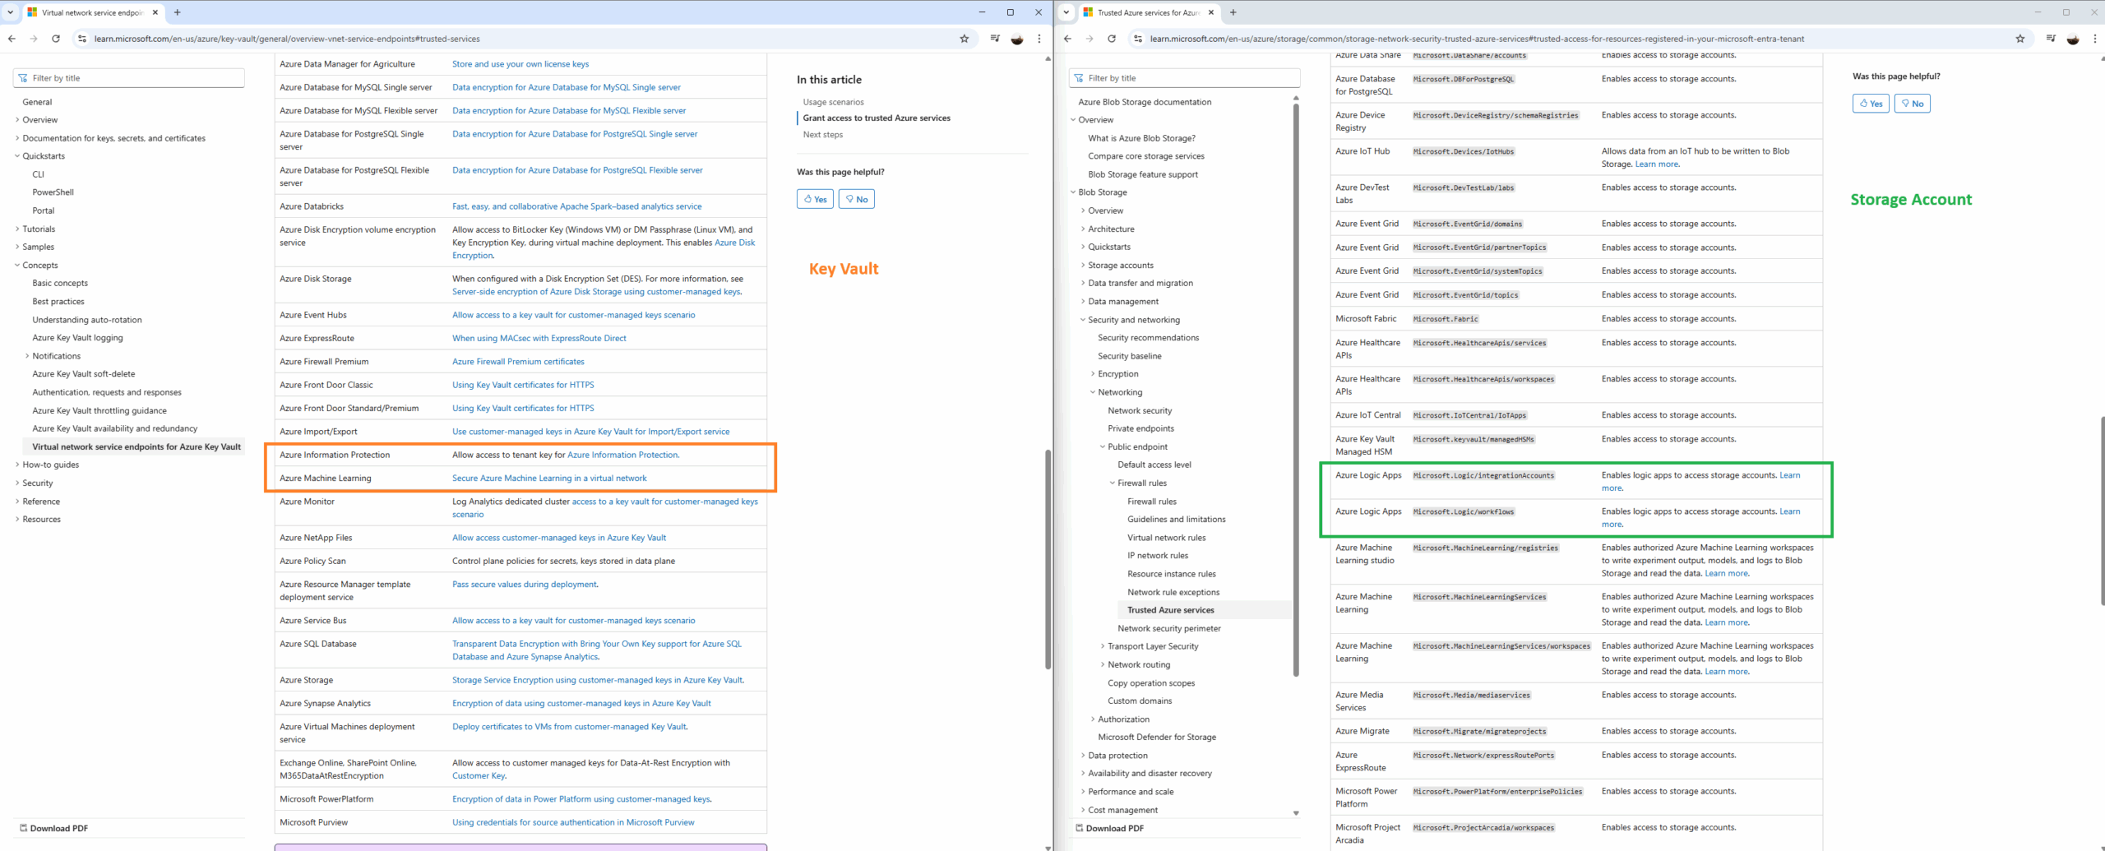Select Resource instance rules in Storage sidebar

[x=1171, y=574]
